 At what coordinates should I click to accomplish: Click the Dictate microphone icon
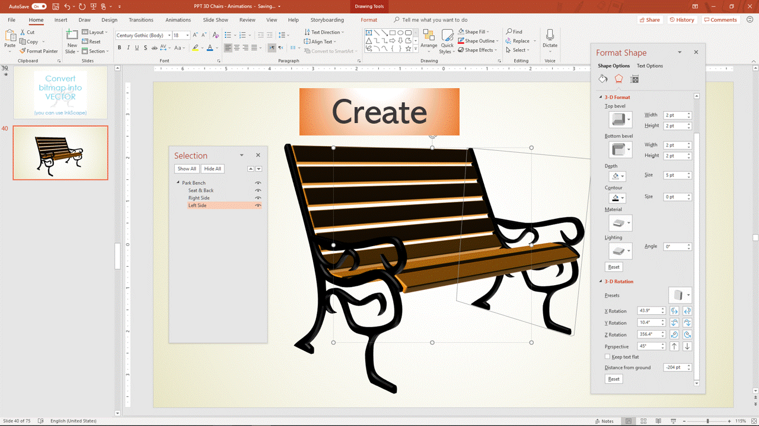pos(550,35)
